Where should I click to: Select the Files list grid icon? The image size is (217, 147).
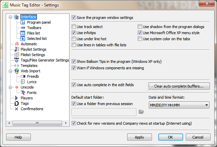click(x=23, y=33)
